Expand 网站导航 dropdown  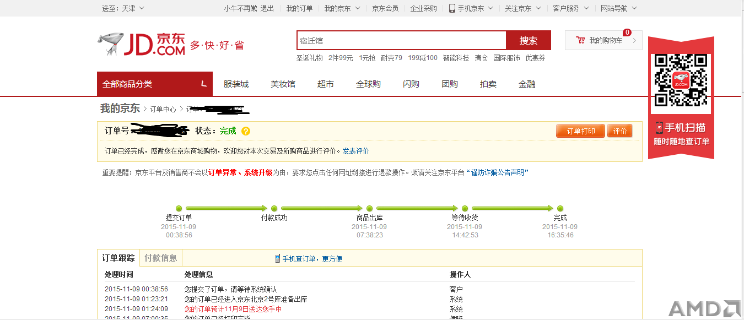619,8
